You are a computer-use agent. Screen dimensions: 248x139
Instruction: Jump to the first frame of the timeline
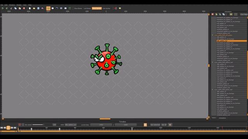click(2, 128)
